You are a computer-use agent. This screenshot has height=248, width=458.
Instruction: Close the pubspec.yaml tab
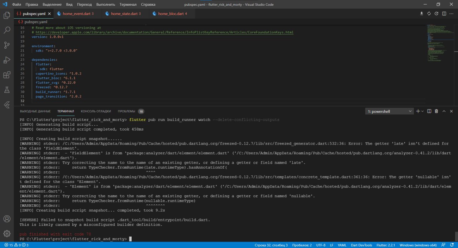tap(49, 14)
